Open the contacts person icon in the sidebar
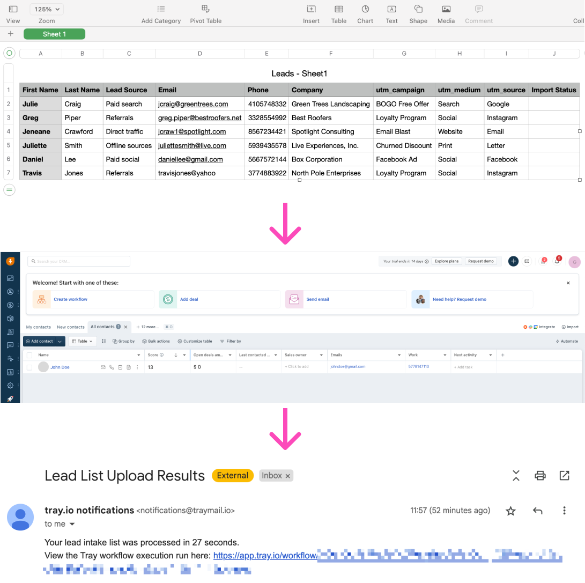The height and width of the screenshot is (583, 585). click(x=10, y=292)
